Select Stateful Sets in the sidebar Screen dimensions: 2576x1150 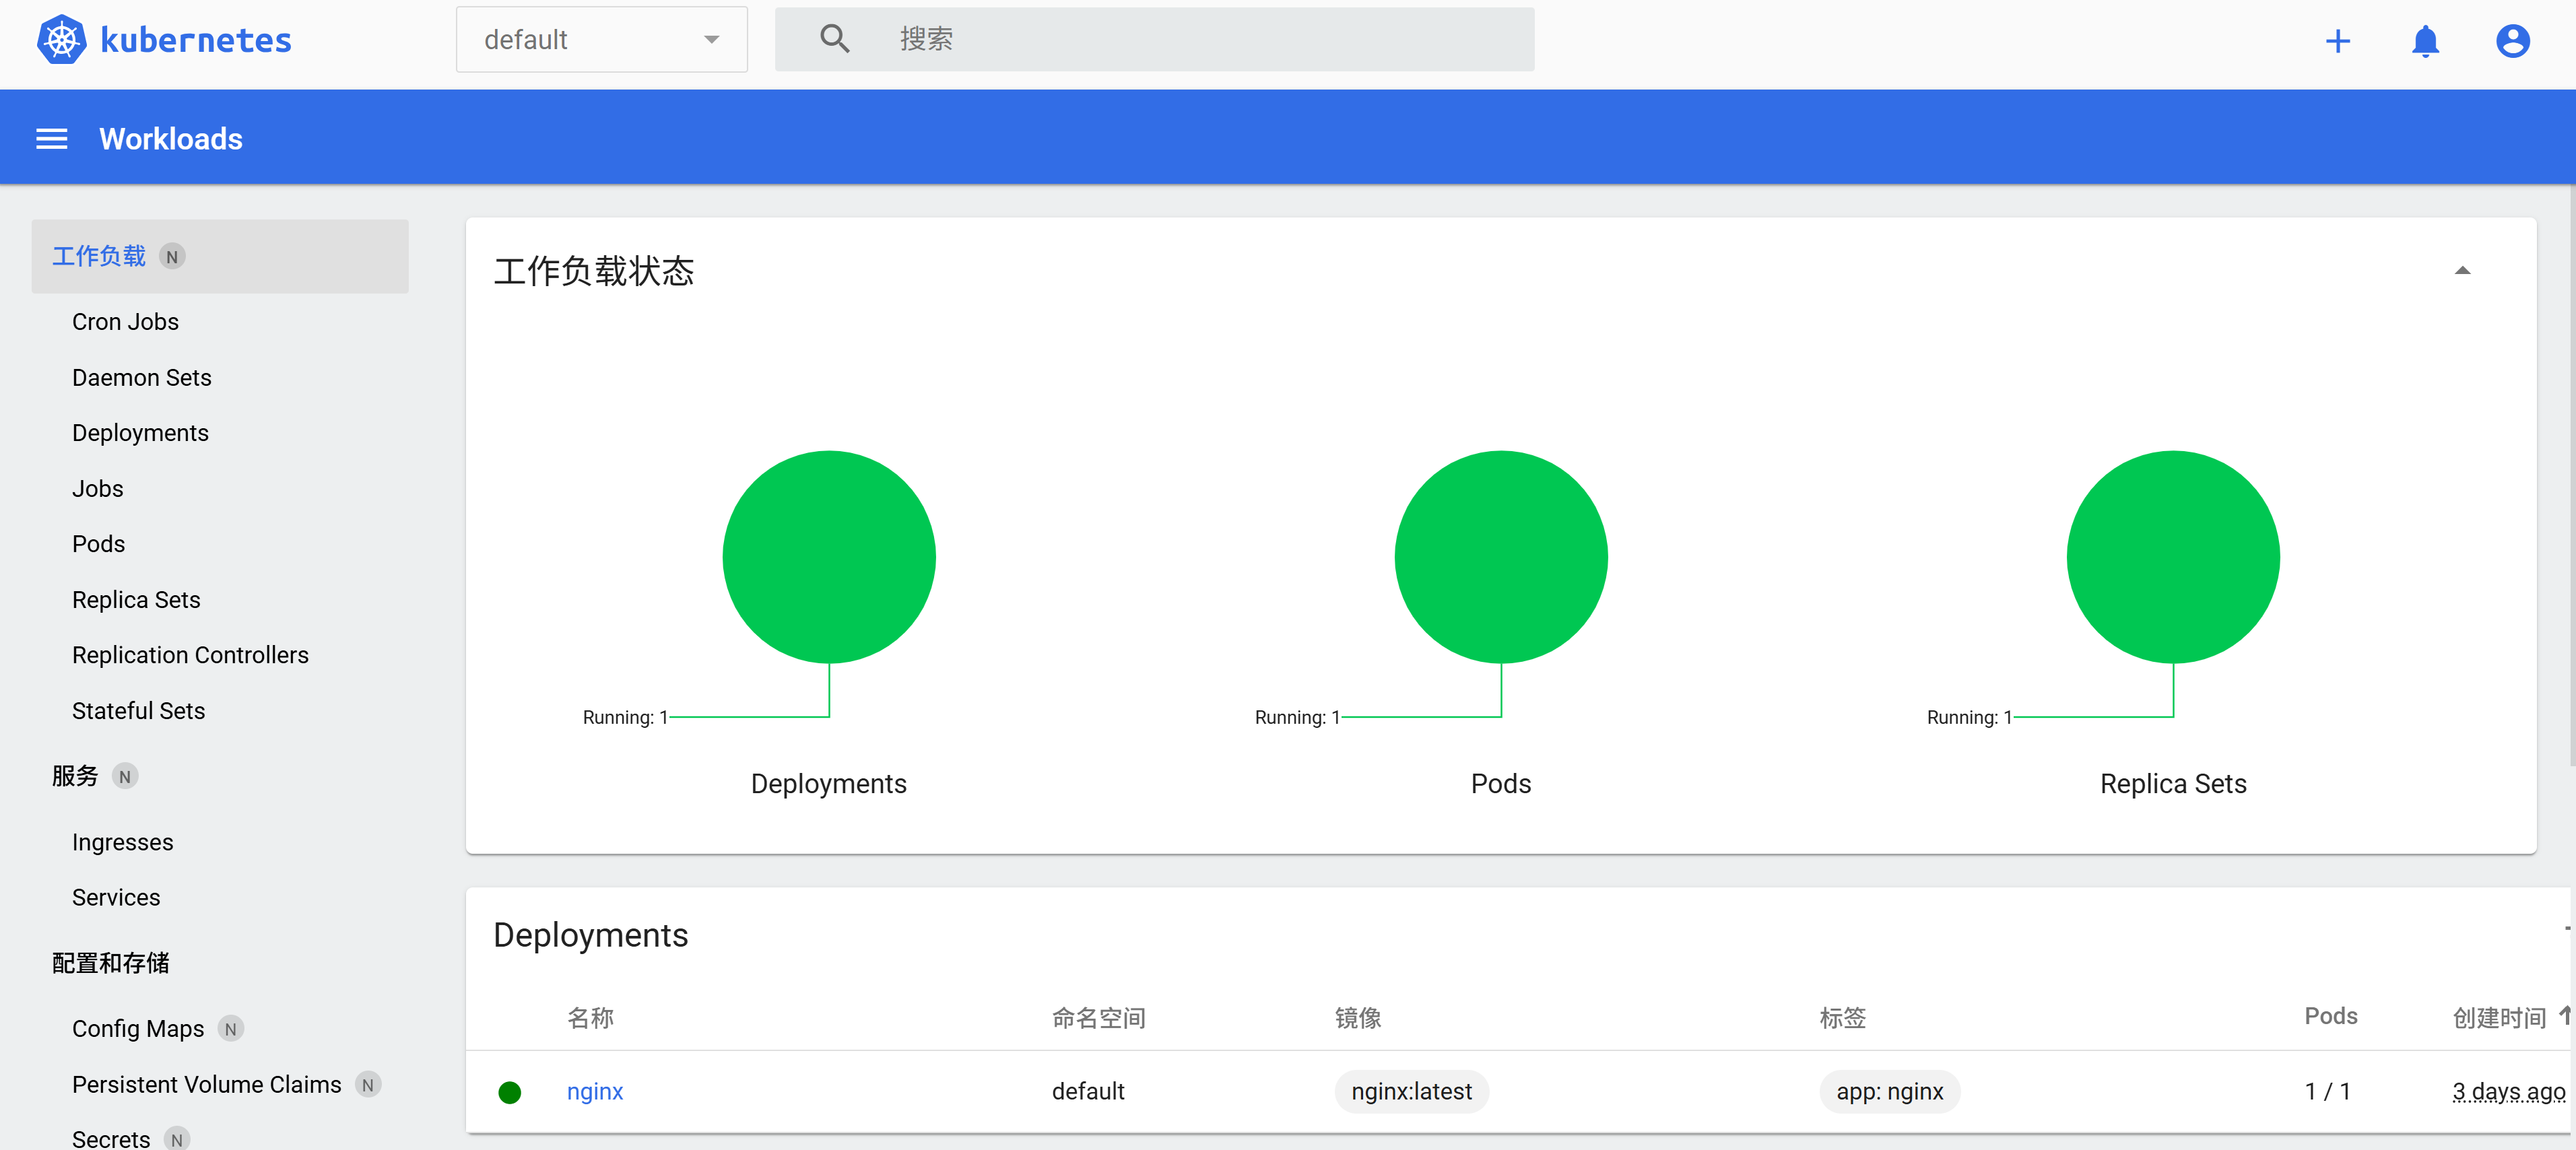click(x=138, y=710)
